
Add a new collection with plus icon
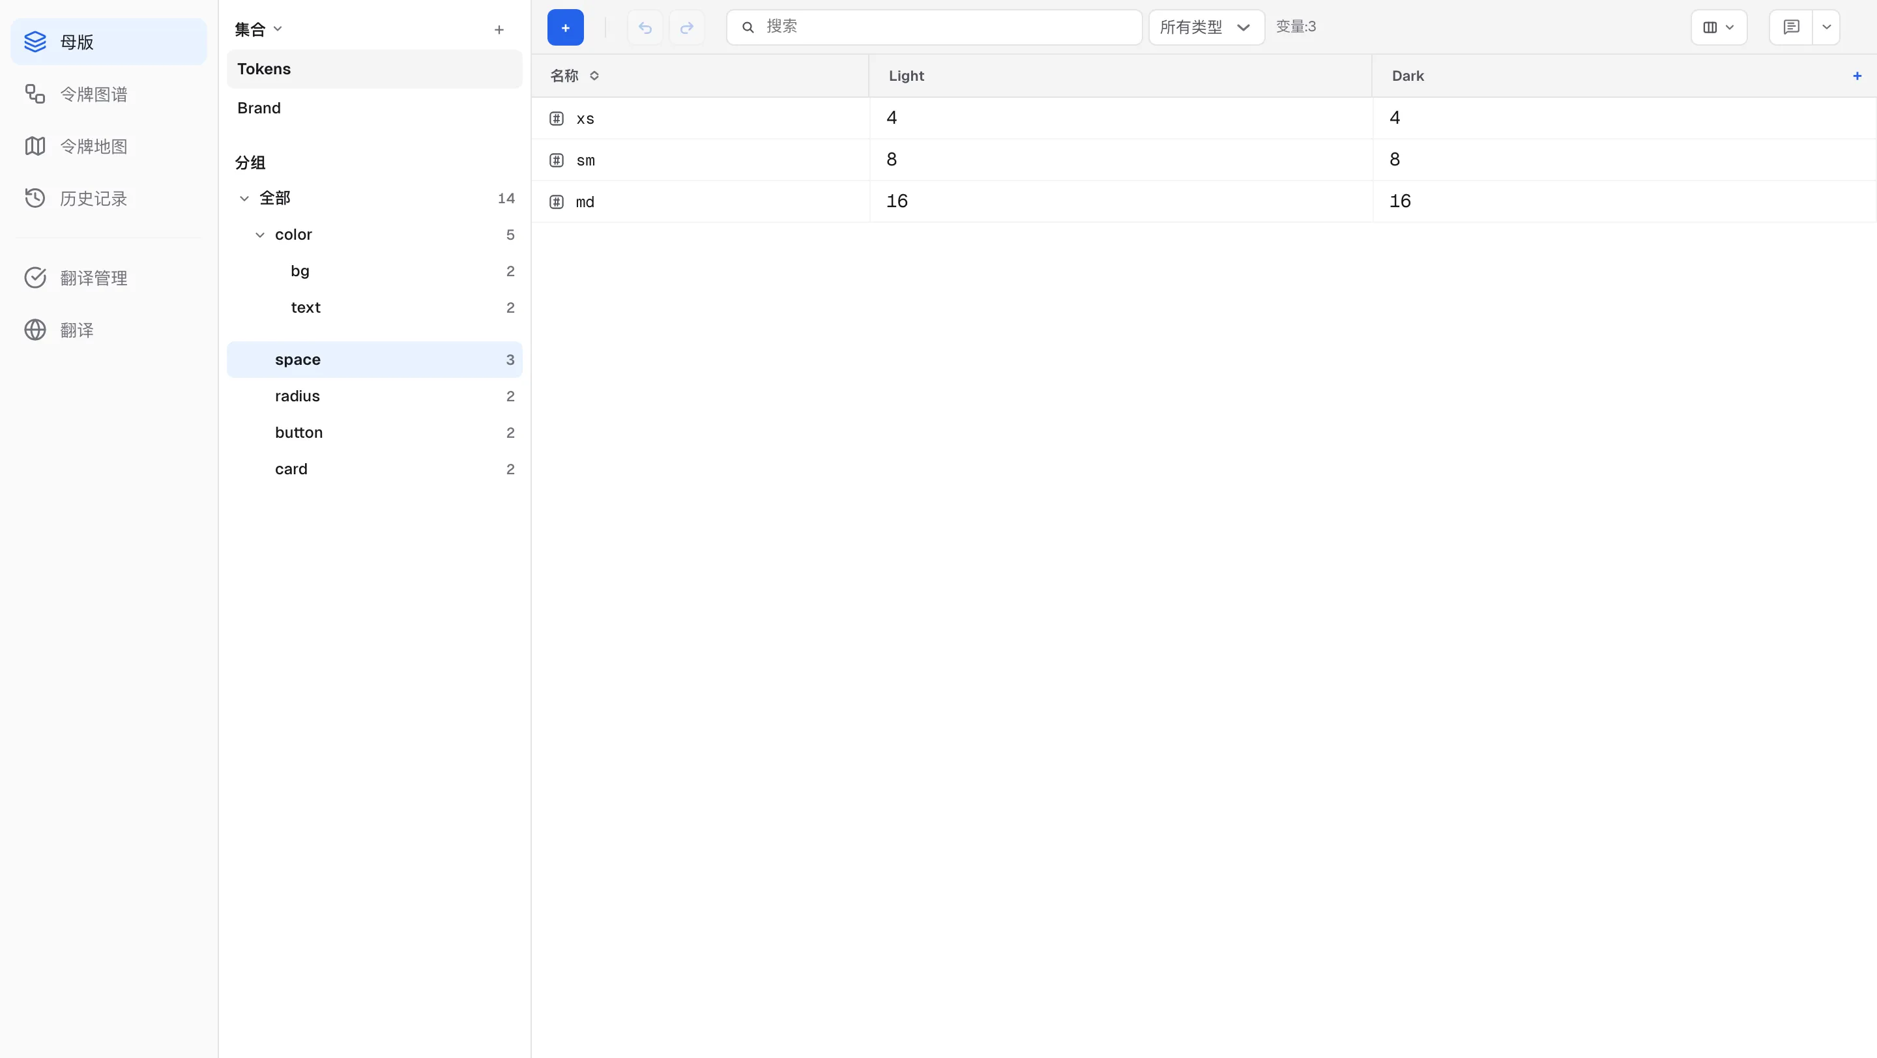click(x=499, y=30)
